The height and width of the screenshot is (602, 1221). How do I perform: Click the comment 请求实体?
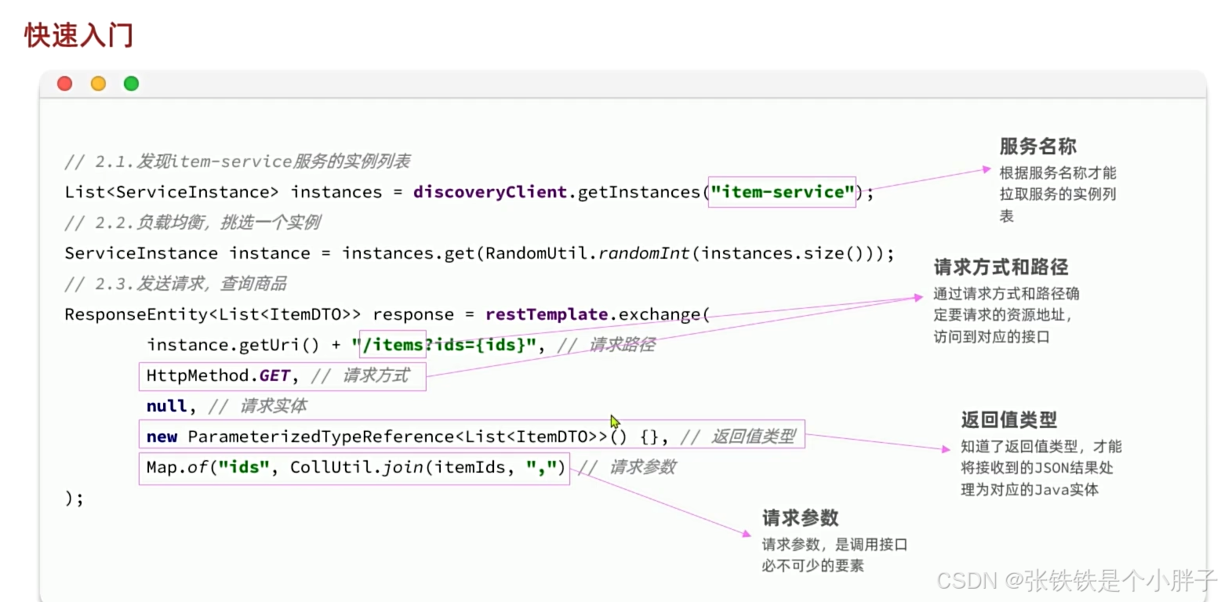(258, 406)
